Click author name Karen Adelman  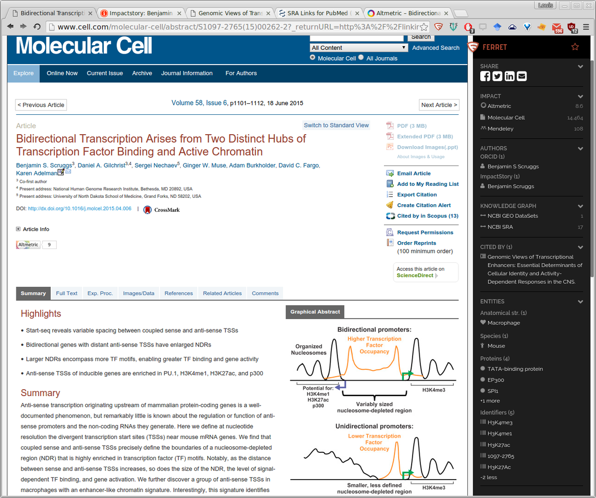click(x=36, y=173)
